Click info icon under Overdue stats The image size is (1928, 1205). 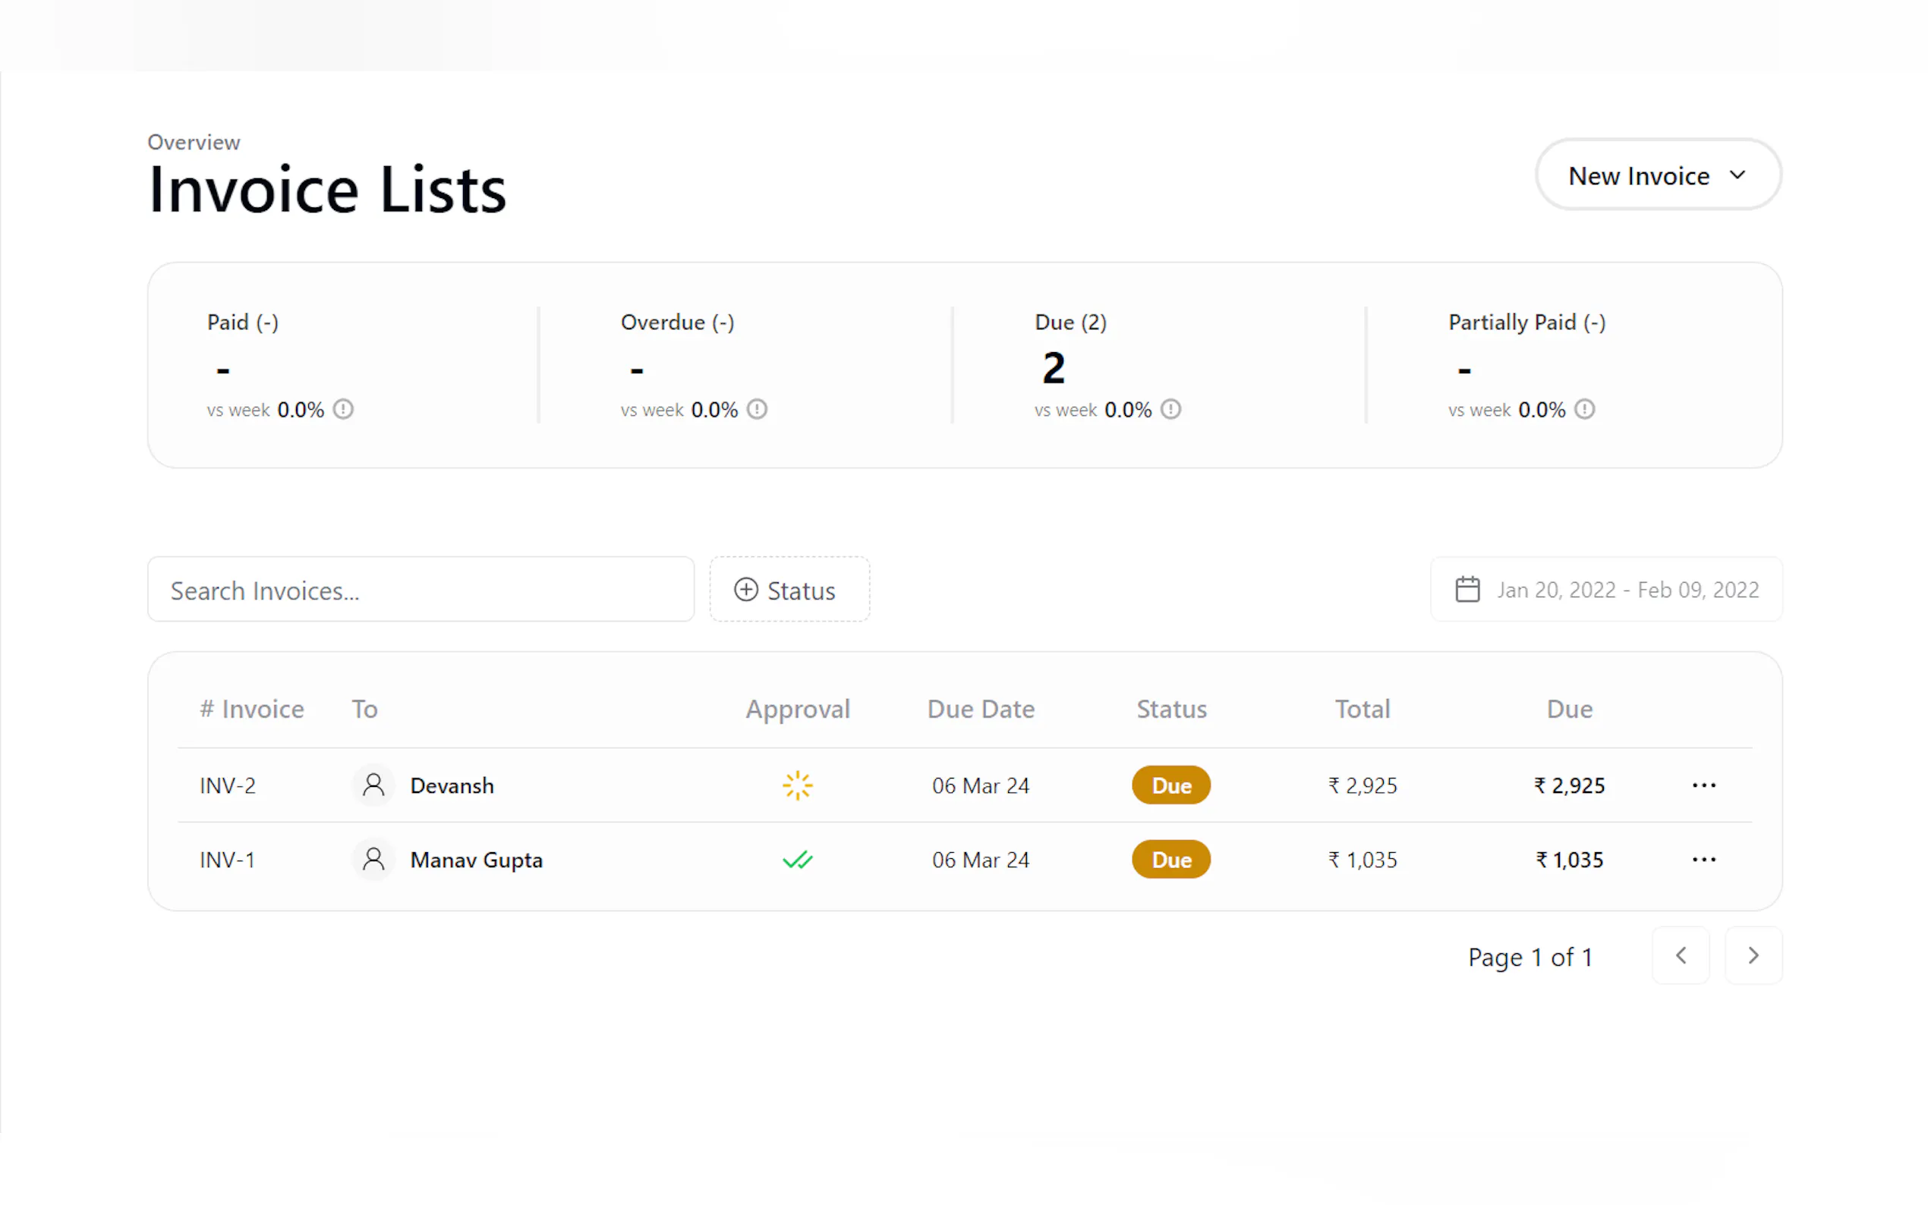click(x=756, y=410)
